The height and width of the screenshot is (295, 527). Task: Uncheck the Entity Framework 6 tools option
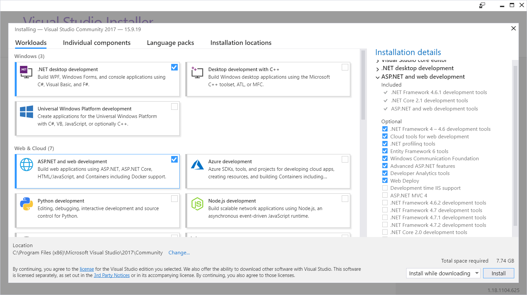[x=385, y=151]
